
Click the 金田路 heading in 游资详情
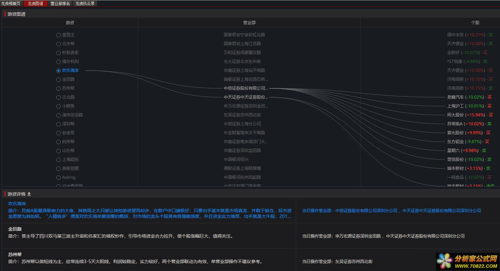(15, 229)
